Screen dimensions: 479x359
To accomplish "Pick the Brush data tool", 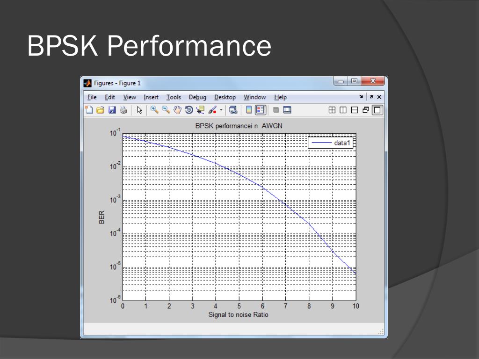I will (212, 109).
